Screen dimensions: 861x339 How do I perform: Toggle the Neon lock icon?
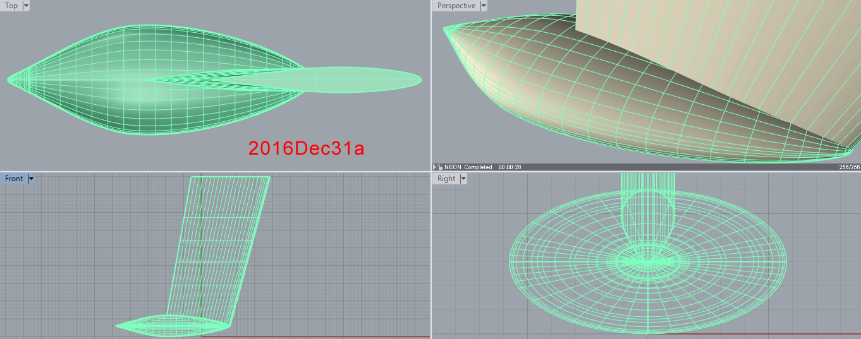point(440,167)
